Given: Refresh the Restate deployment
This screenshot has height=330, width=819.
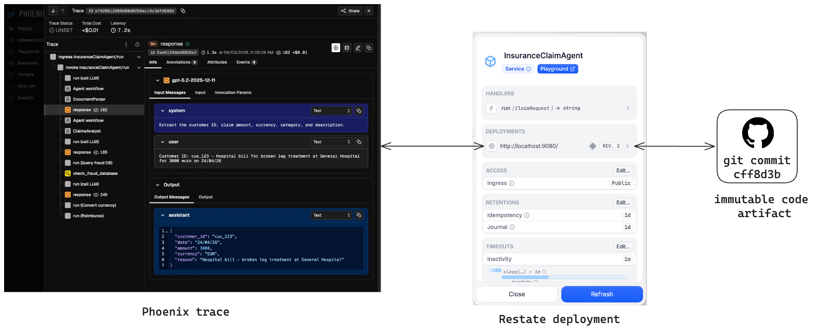Looking at the screenshot, I should 602,294.
